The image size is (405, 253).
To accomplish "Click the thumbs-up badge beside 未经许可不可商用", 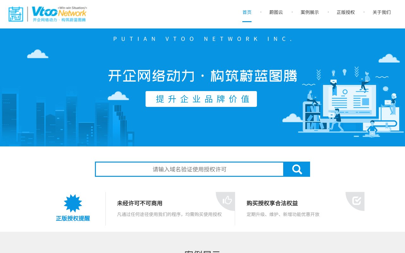I will (227, 201).
